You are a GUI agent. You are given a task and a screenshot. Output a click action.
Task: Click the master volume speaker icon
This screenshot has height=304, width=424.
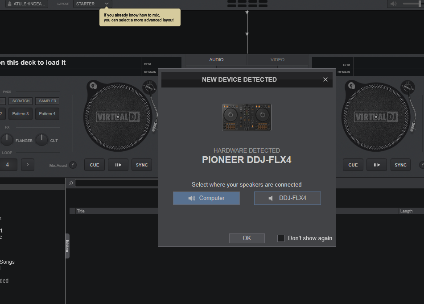click(x=393, y=4)
